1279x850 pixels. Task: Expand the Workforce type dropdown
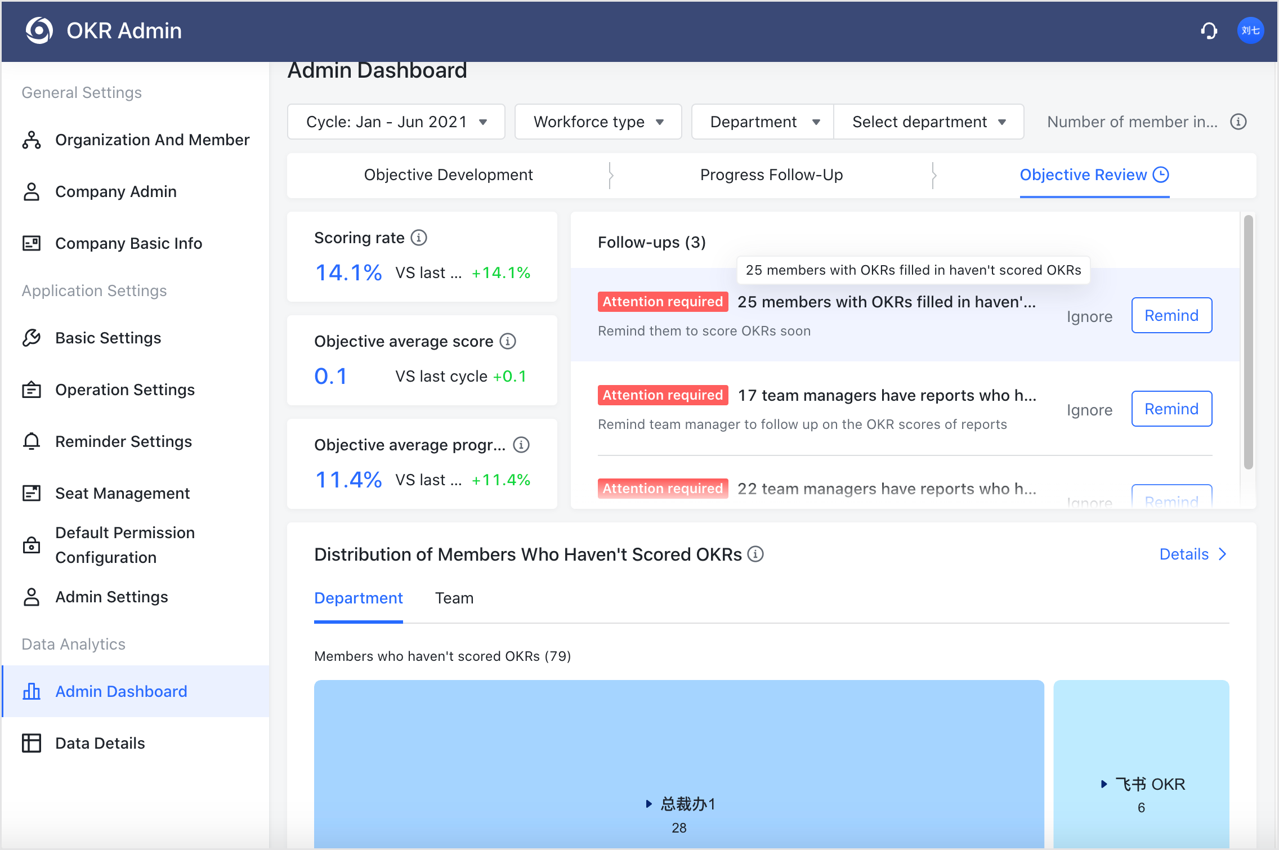[x=597, y=122]
